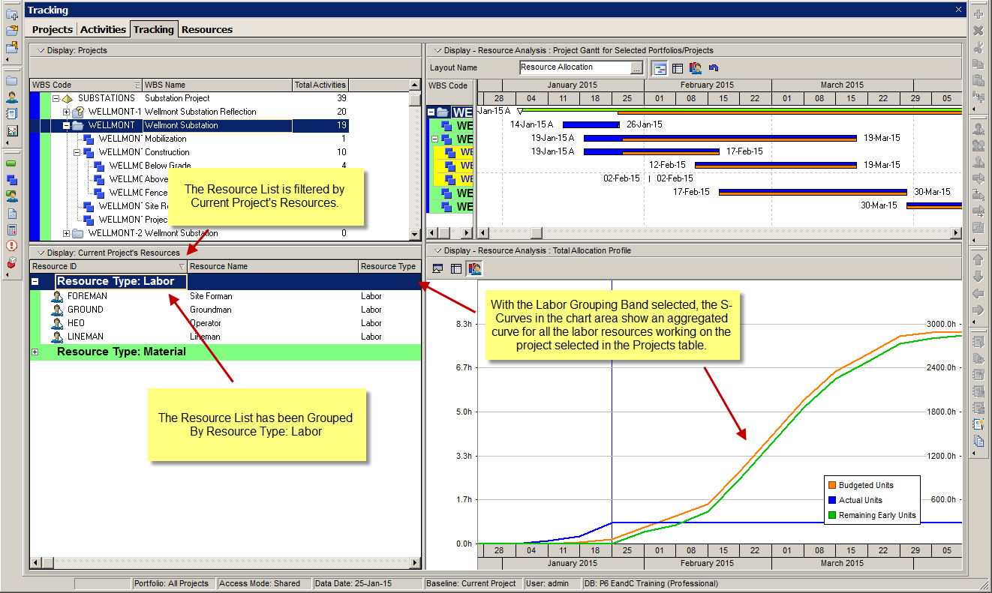Click the display options icon in profile toolbar
Viewport: 992px width, 593px height.
point(438,268)
